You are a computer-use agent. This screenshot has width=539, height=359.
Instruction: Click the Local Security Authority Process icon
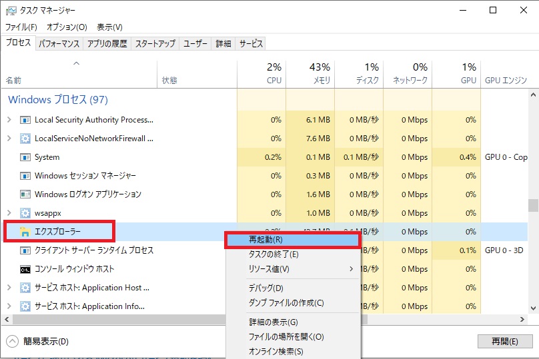click(25, 120)
